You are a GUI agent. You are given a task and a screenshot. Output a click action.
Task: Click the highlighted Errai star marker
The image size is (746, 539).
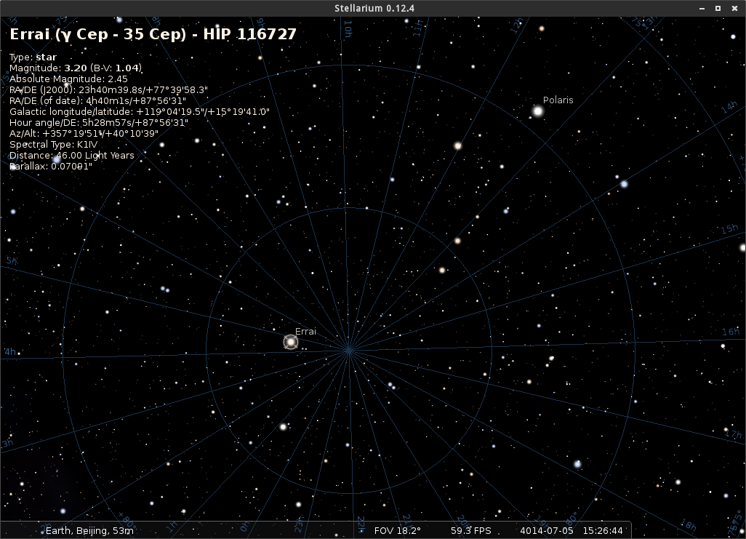[x=290, y=342]
